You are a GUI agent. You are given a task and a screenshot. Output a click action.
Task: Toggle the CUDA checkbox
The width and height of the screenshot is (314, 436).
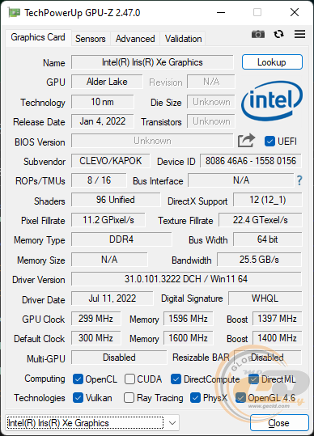tap(129, 379)
